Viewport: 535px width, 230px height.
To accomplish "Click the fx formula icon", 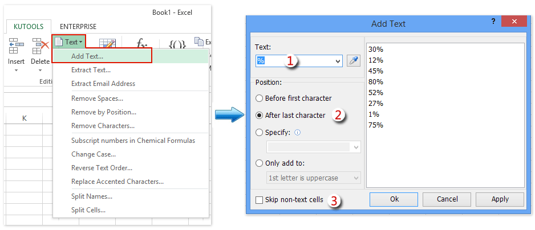I will tap(141, 44).
